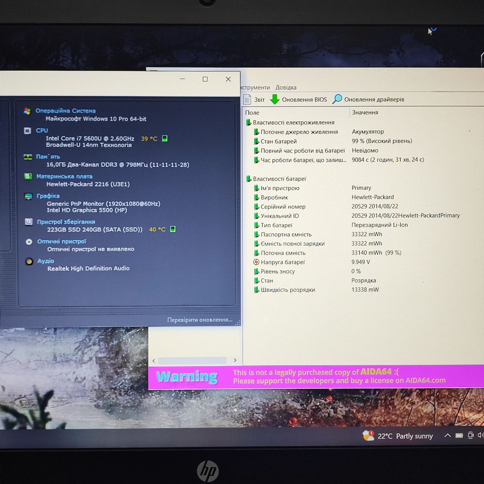Click the battery voltage icon
484x484 pixels.
tap(256, 262)
